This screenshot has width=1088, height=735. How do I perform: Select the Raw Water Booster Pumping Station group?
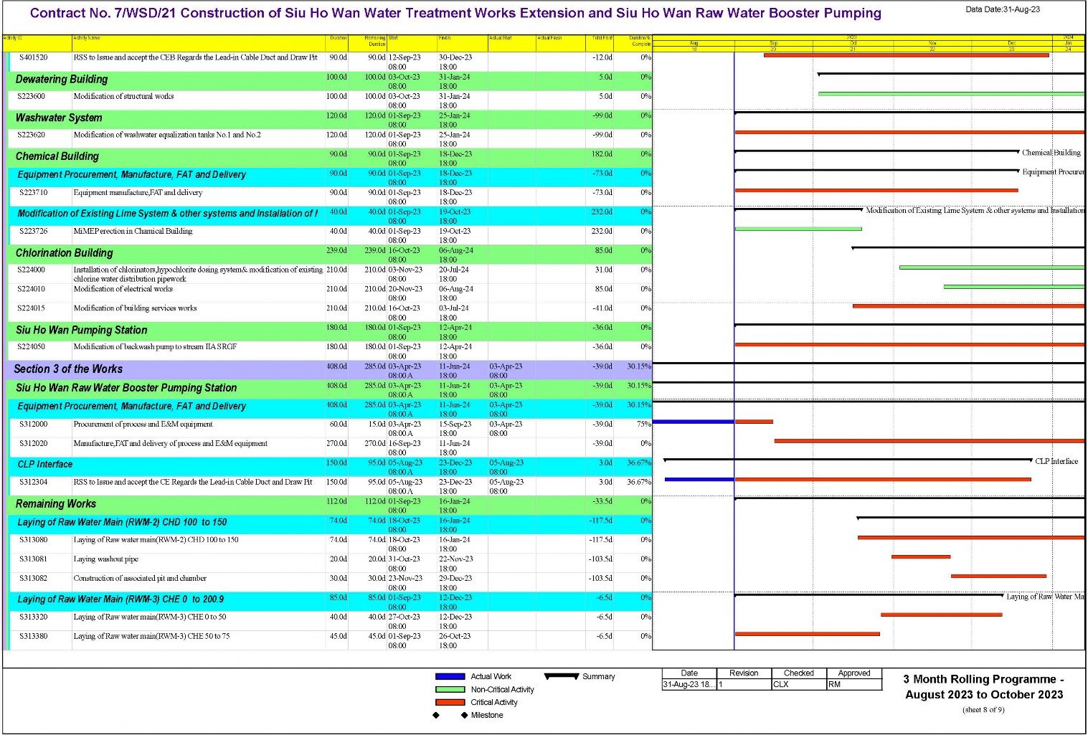click(330, 389)
